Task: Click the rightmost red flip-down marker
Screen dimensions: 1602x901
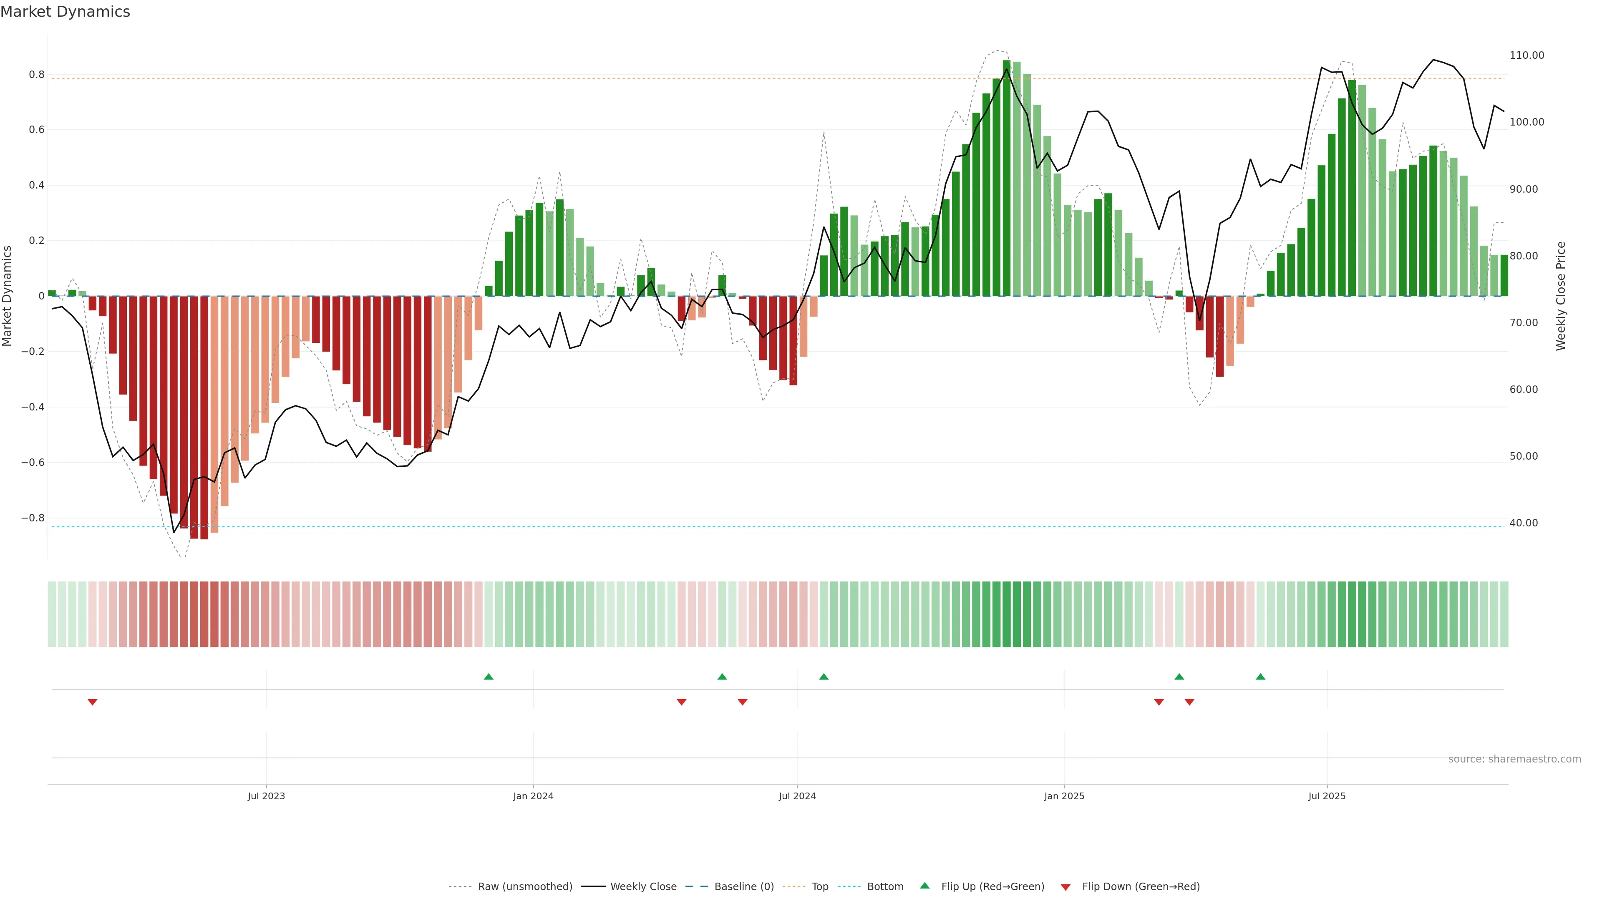Action: [x=1189, y=702]
